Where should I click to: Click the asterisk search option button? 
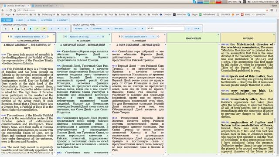142,29
